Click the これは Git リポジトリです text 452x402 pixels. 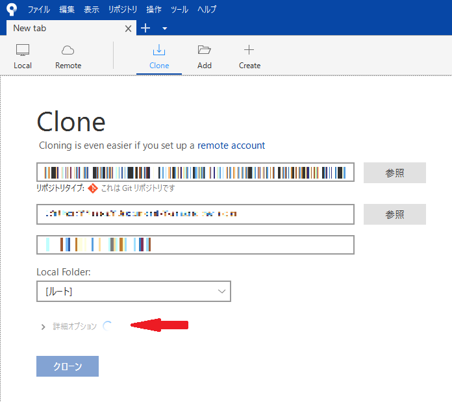pos(138,188)
